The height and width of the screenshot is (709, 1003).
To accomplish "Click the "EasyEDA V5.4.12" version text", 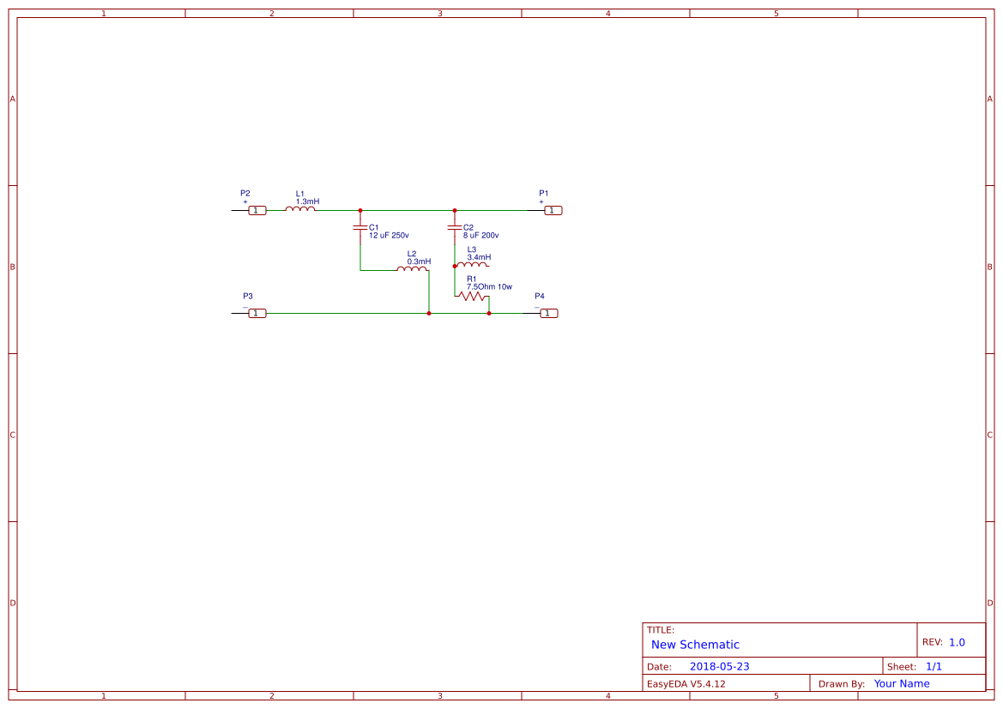I will 686,684.
